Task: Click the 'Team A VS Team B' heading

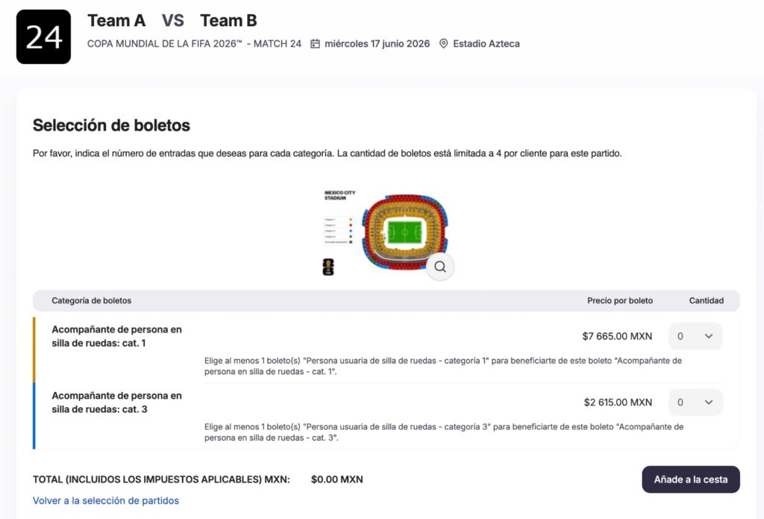Action: pyautogui.click(x=172, y=21)
